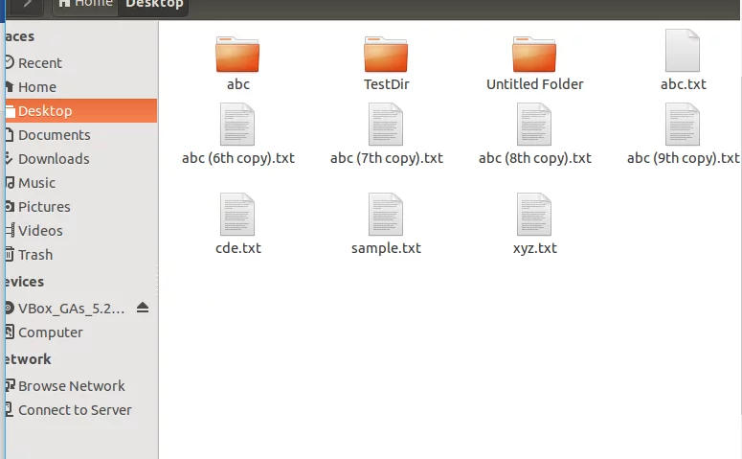Click Desktop path bar button
742x459 pixels.
[x=154, y=5]
